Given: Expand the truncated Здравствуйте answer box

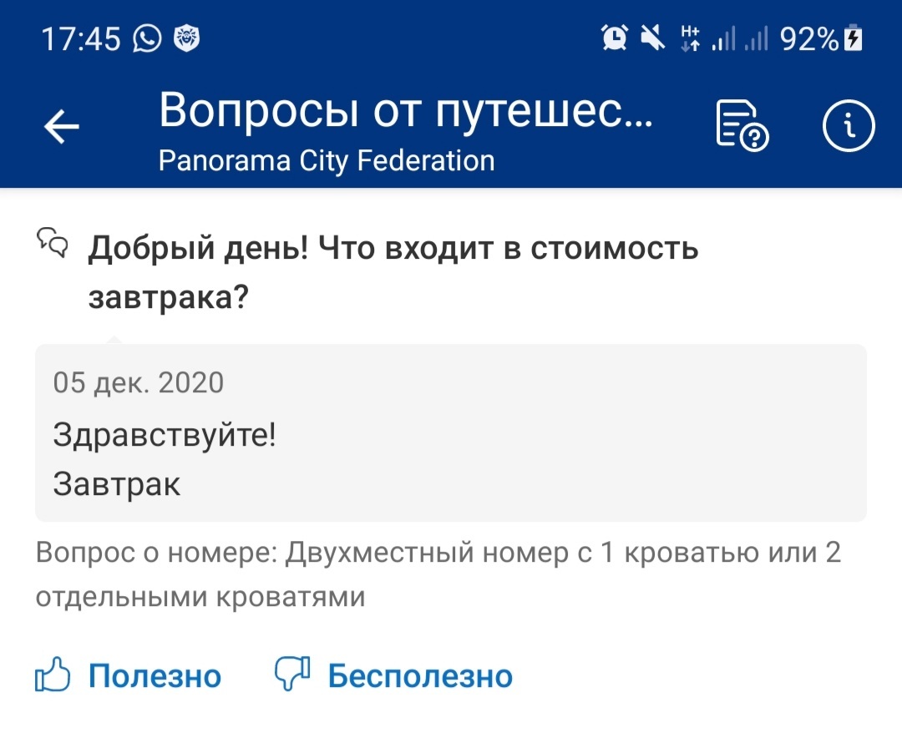Looking at the screenshot, I should point(451,433).
